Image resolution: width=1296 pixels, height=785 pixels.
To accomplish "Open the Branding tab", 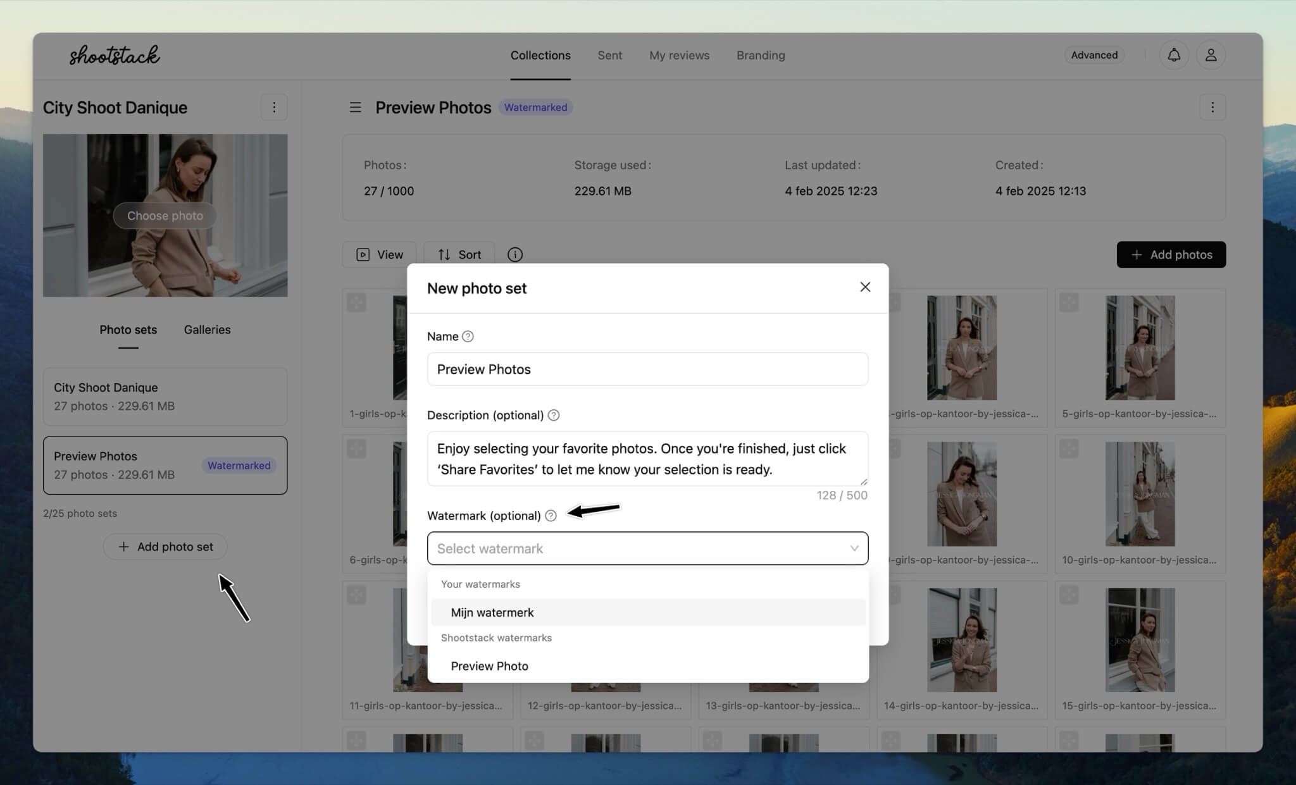I will point(761,55).
